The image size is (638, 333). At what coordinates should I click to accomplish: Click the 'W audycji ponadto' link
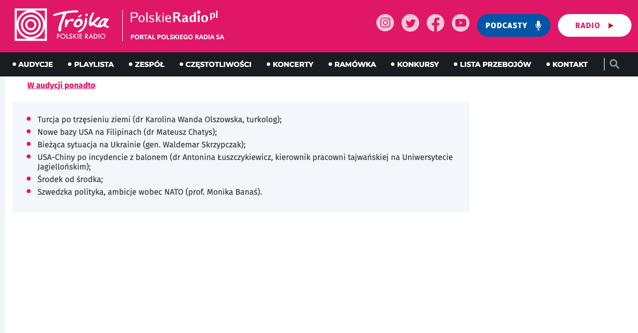(x=61, y=85)
